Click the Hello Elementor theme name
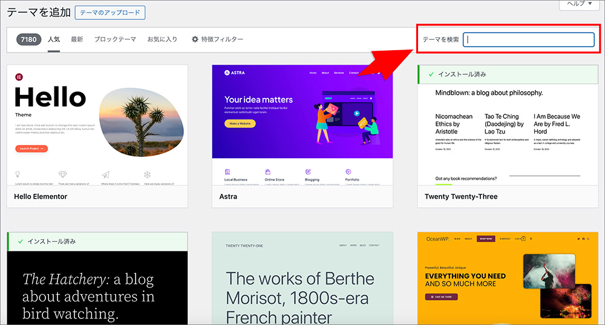This screenshot has width=605, height=325. (x=41, y=196)
